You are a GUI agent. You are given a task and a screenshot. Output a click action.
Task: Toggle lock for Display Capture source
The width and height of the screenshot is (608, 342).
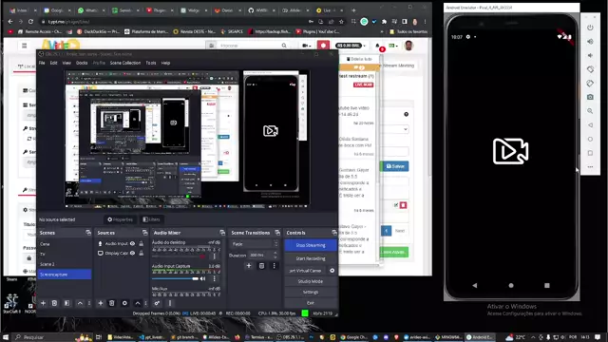click(142, 253)
